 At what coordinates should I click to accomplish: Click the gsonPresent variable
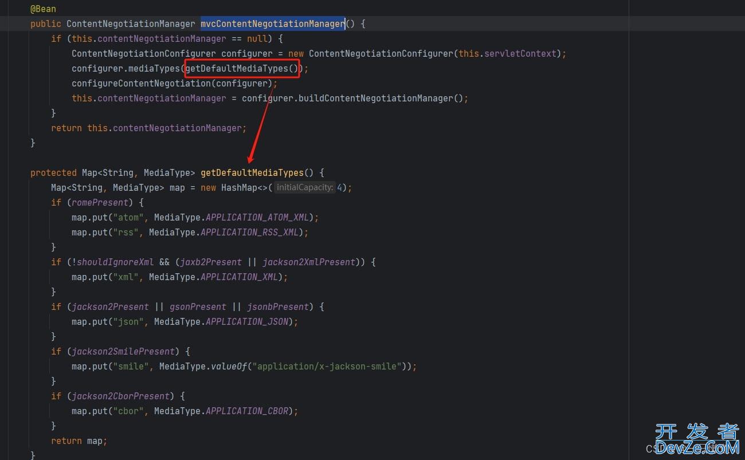198,307
